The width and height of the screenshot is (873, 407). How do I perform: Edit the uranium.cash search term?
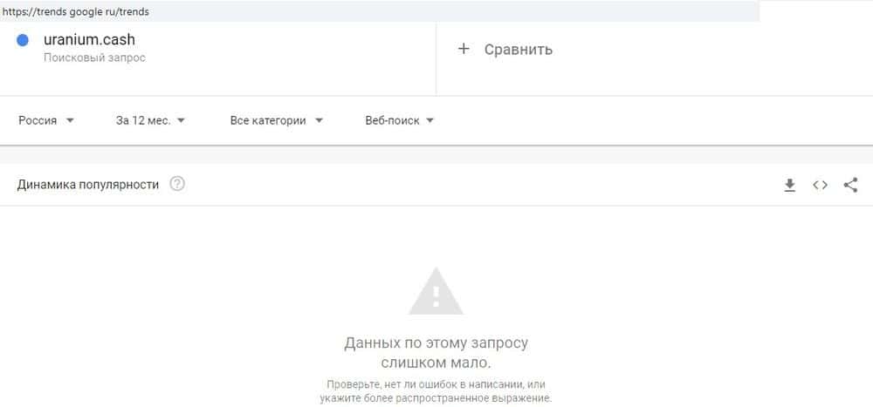(89, 39)
